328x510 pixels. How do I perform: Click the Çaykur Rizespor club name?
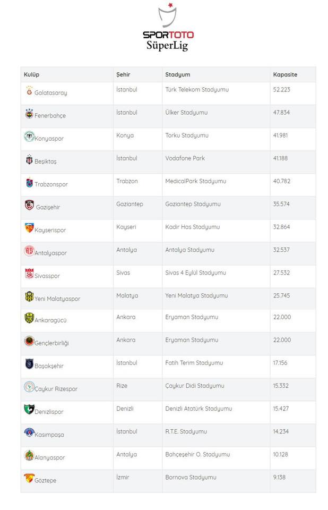tap(56, 389)
